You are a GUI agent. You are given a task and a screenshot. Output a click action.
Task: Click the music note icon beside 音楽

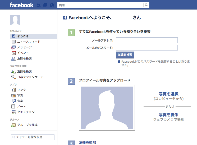tap(13, 101)
